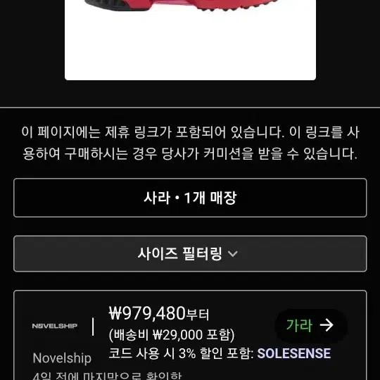Tap the white right-arrow icon next to 가라
Screen dimensions: 380x380
327,325
